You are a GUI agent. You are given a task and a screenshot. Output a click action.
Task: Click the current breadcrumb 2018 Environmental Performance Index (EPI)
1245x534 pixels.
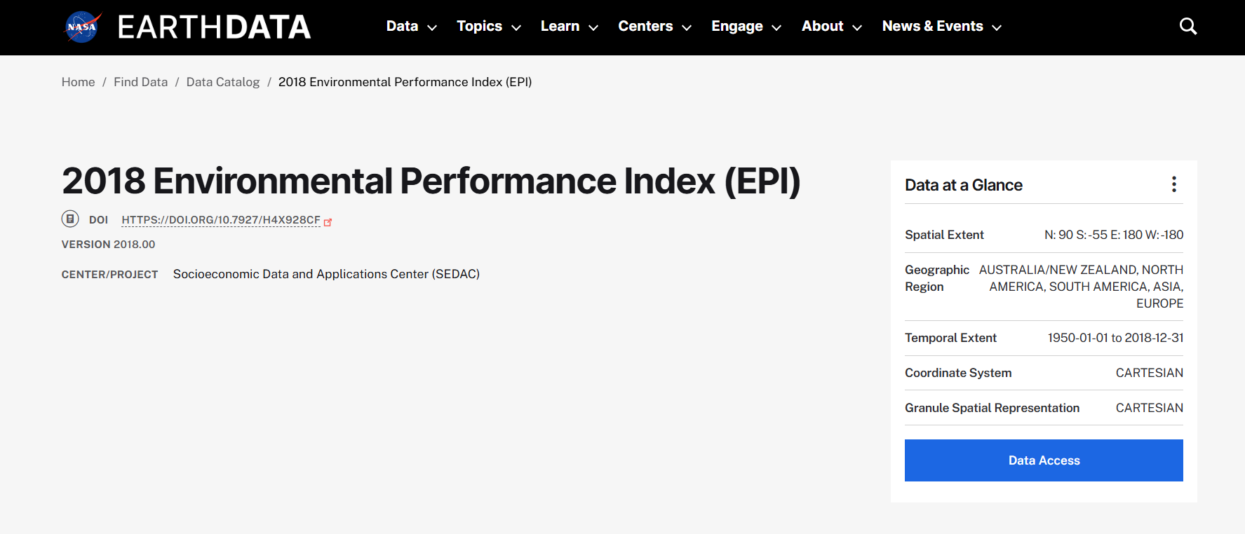[x=405, y=82]
